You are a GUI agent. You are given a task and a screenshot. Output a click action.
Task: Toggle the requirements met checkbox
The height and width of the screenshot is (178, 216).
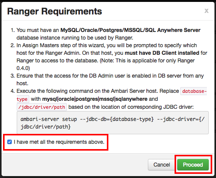click(10, 142)
